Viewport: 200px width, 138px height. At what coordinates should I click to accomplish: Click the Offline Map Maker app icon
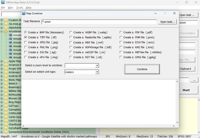3,2
